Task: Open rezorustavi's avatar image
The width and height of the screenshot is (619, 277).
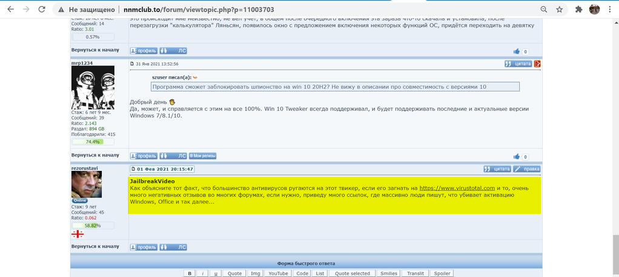Action: tap(87, 184)
